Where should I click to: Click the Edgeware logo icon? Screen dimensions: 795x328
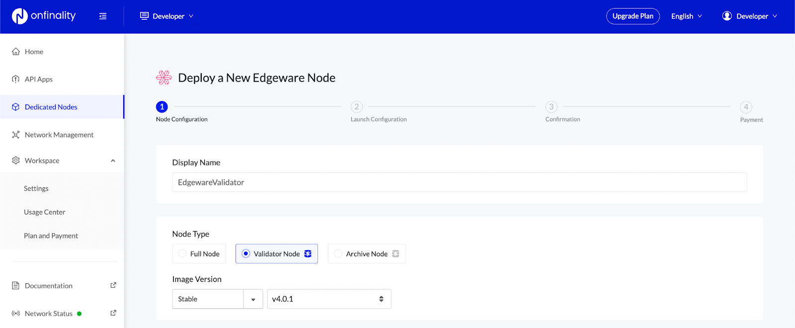[164, 78]
